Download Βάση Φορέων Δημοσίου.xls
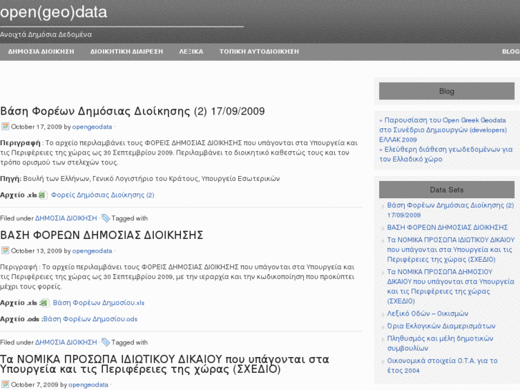 (99, 303)
